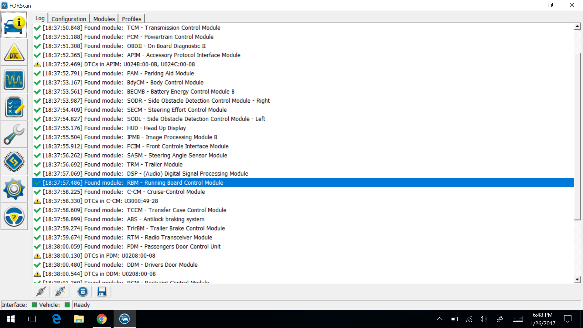Click the log scrollbar down arrow
This screenshot has height=328, width=583.
[577, 279]
